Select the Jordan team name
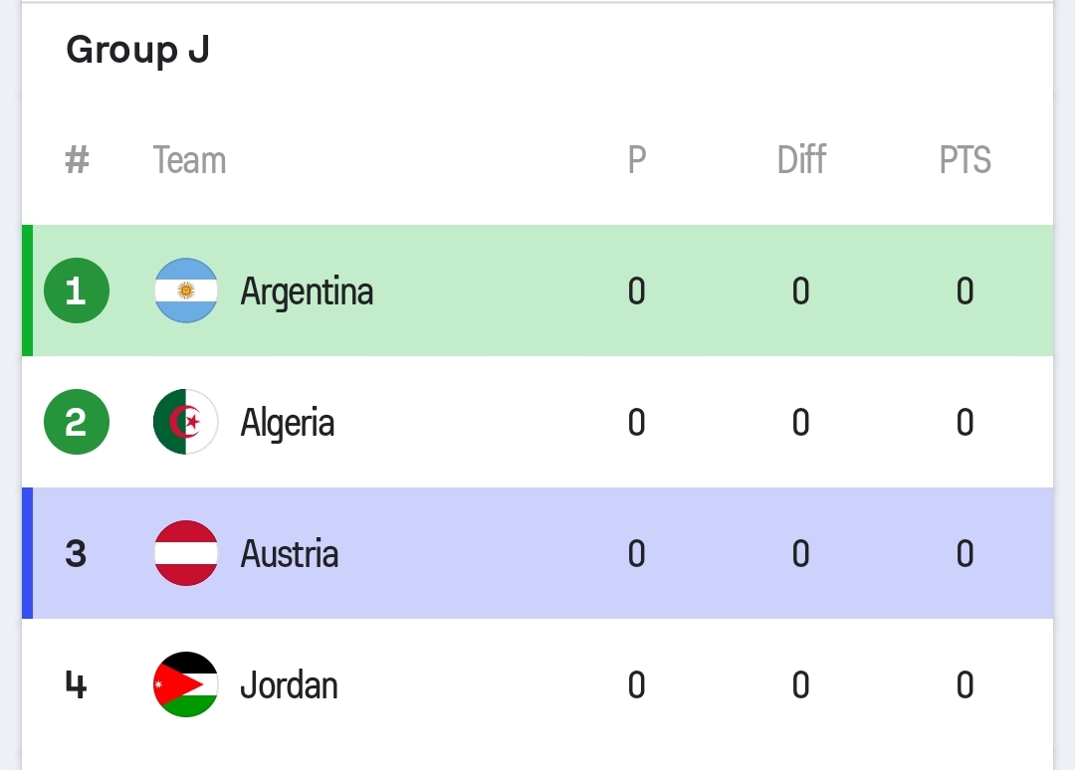 pyautogui.click(x=289, y=685)
